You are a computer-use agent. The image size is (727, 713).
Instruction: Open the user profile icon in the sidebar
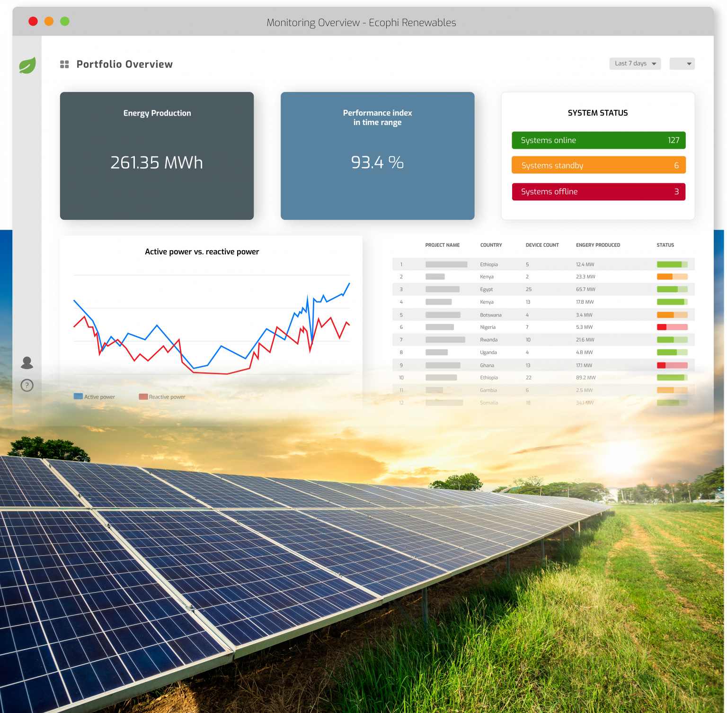click(x=27, y=362)
